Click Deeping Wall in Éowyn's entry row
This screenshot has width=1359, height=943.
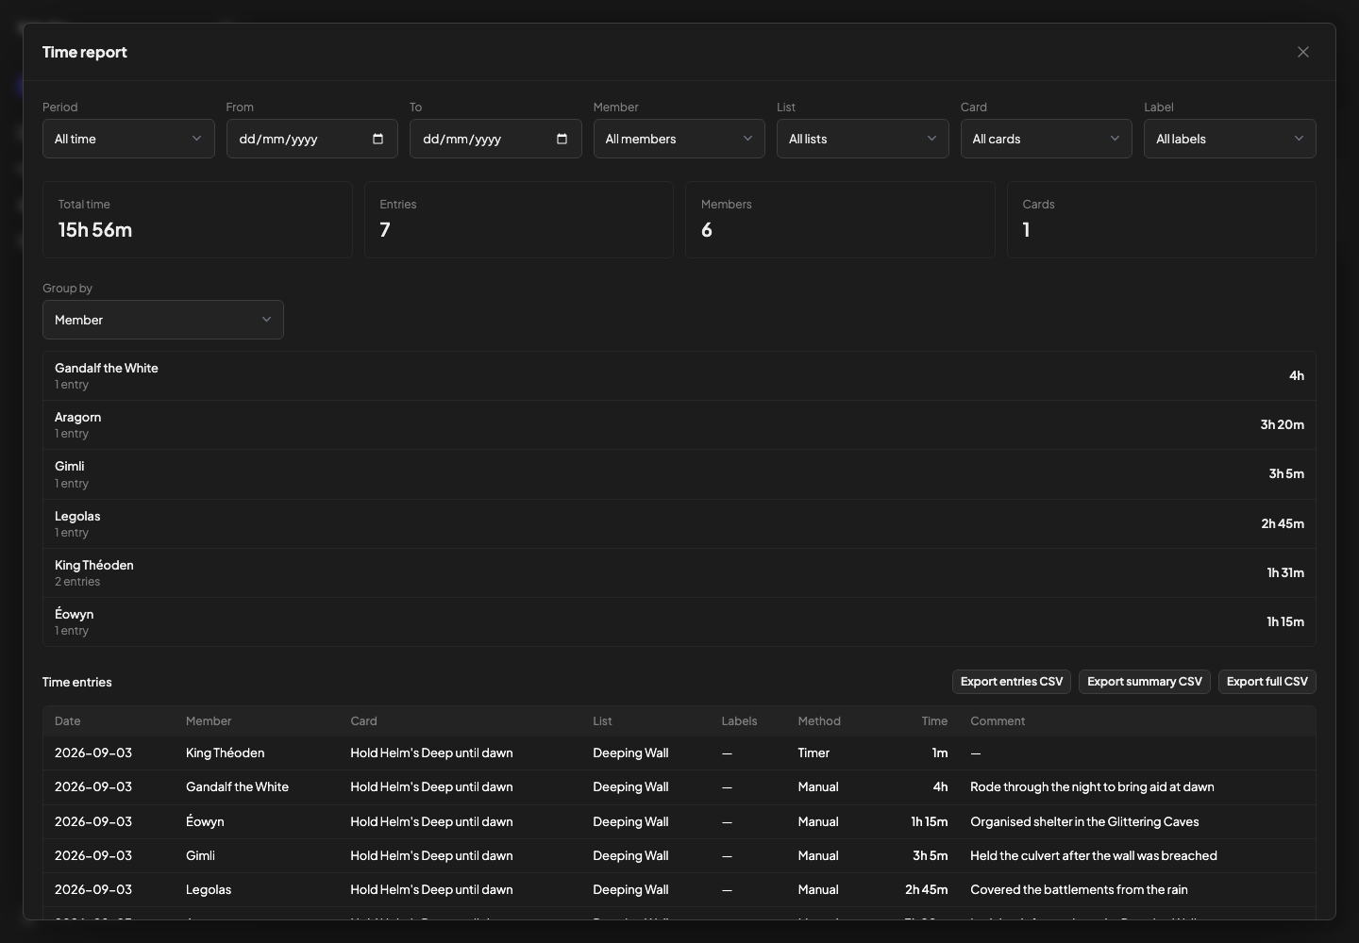coord(630,822)
